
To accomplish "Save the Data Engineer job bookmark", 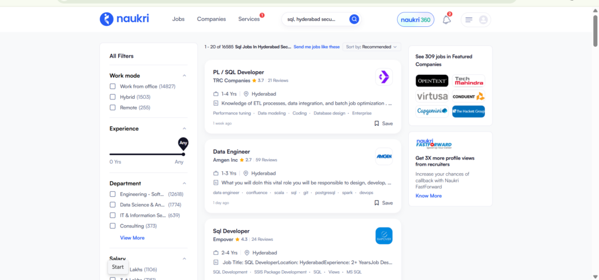I will pyautogui.click(x=383, y=203).
